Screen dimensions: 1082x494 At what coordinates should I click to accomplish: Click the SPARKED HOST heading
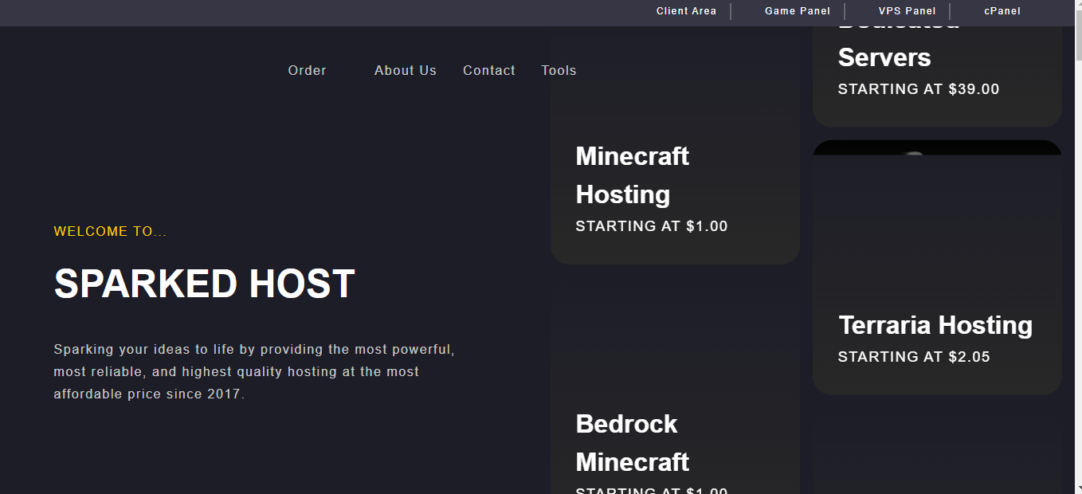tap(204, 284)
